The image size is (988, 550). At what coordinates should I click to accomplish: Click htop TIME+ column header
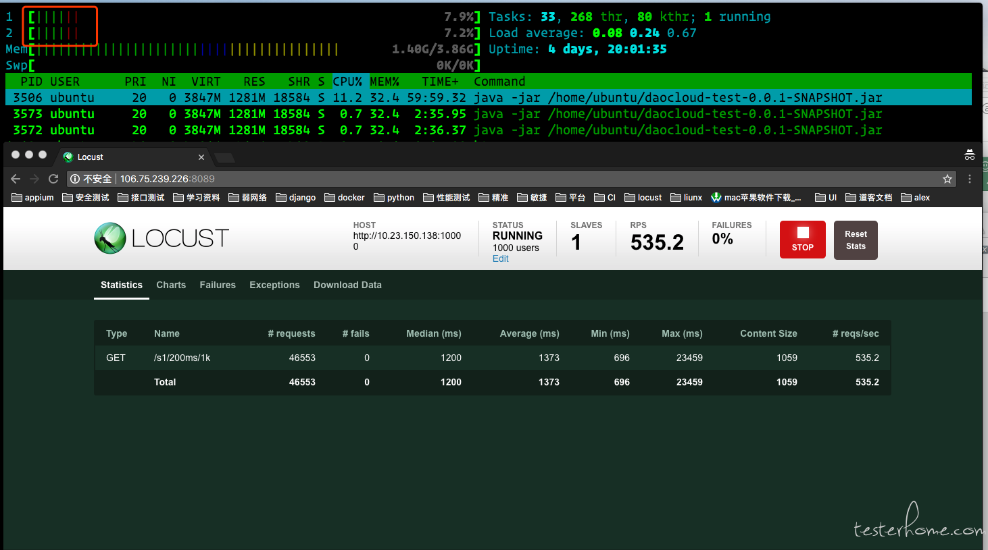(x=440, y=82)
